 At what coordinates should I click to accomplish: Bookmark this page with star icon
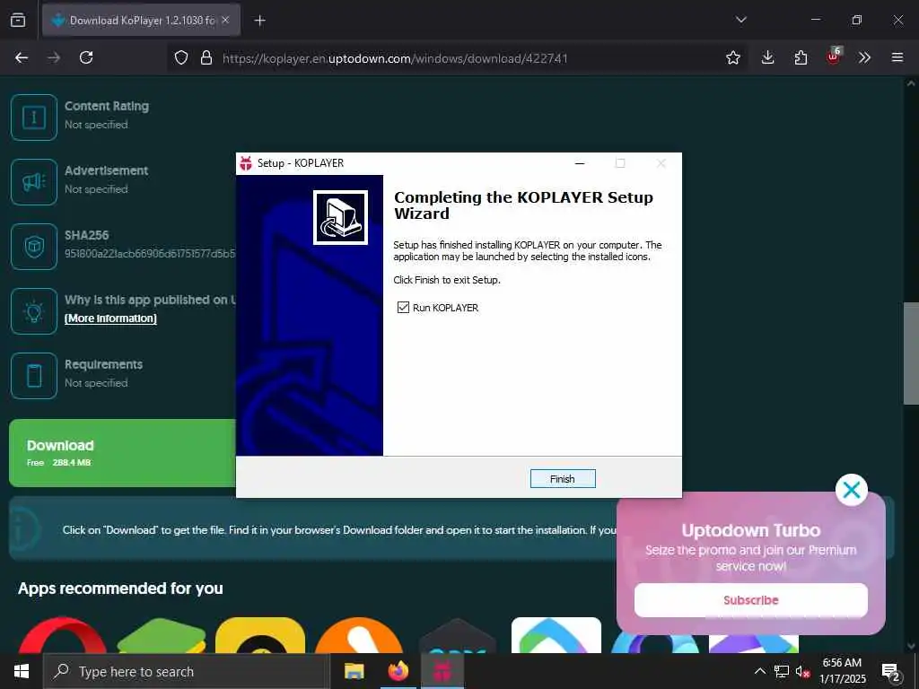coord(732,57)
